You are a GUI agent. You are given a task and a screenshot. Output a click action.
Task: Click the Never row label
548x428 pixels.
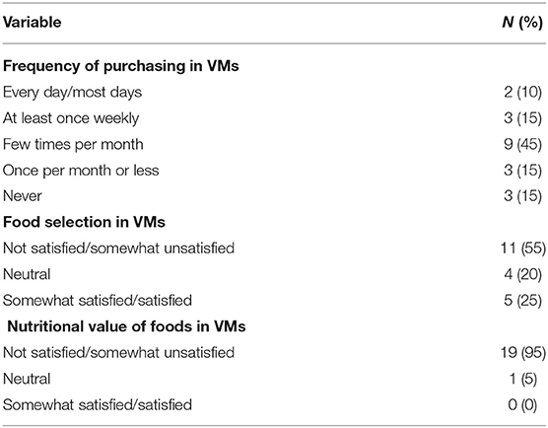23,196
